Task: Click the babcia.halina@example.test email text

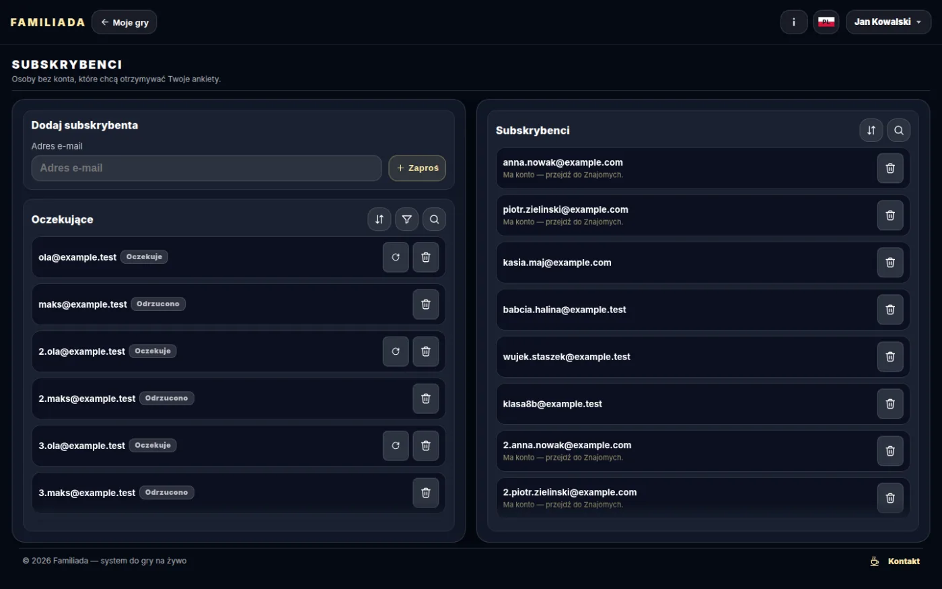Action: (x=565, y=310)
